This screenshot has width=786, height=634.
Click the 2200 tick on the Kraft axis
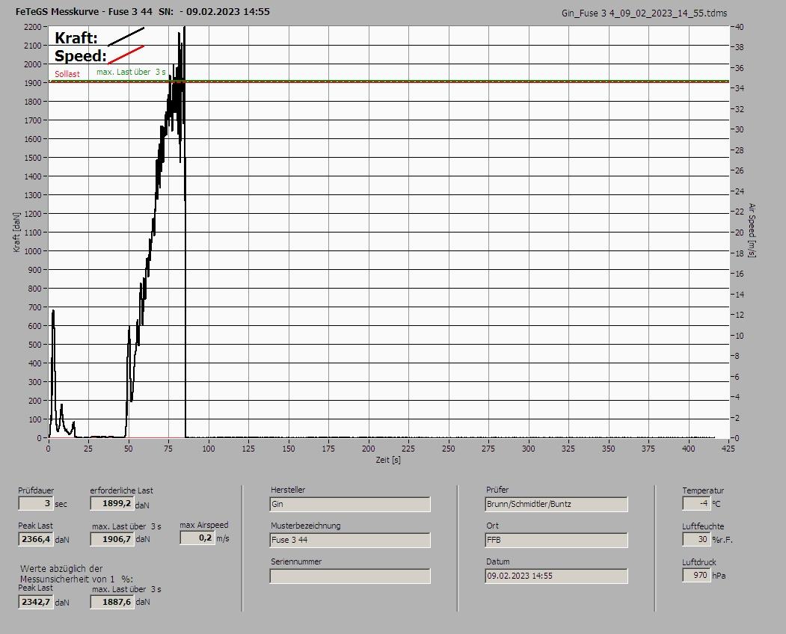coord(32,27)
